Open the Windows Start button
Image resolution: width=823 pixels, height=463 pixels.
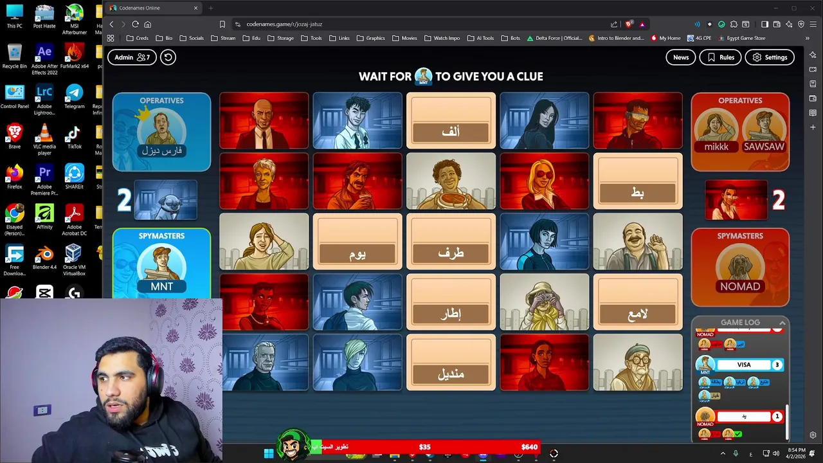(x=269, y=453)
